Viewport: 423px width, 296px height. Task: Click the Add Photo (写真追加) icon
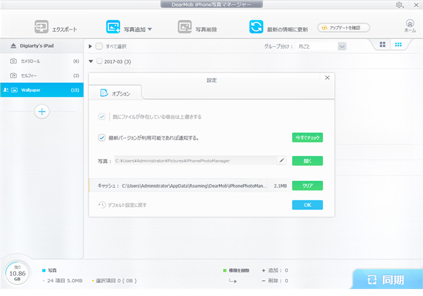coord(113,27)
